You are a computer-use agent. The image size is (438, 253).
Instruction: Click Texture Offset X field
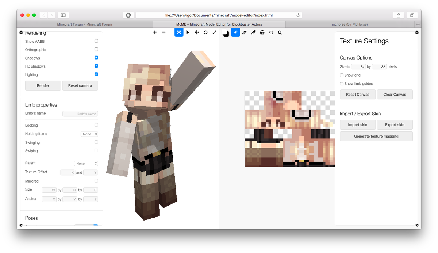tap(68, 172)
